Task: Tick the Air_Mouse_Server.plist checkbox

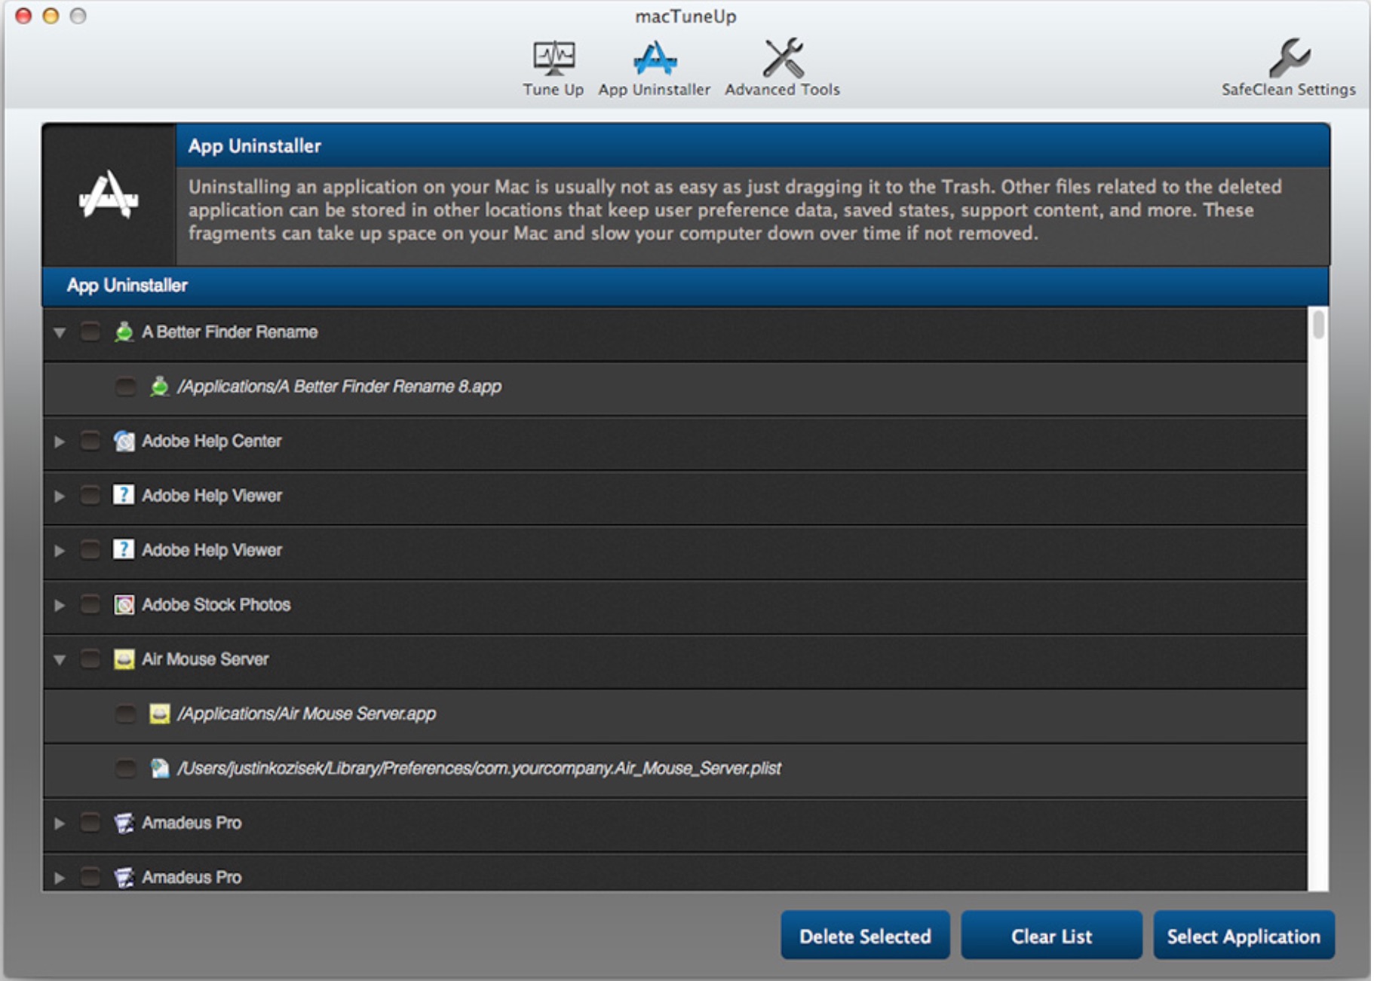Action: click(125, 768)
